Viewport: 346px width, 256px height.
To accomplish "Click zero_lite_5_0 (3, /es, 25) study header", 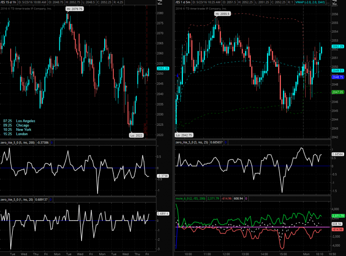I will pos(192,142).
